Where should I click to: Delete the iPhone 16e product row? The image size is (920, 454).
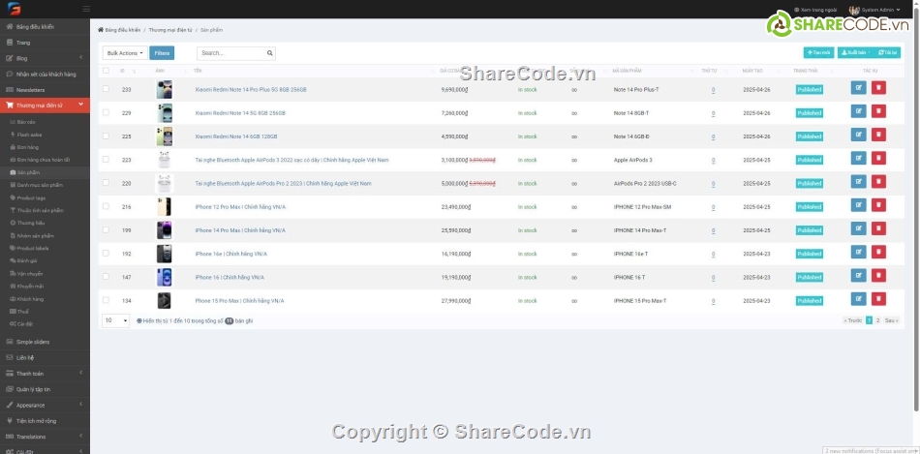[878, 254]
